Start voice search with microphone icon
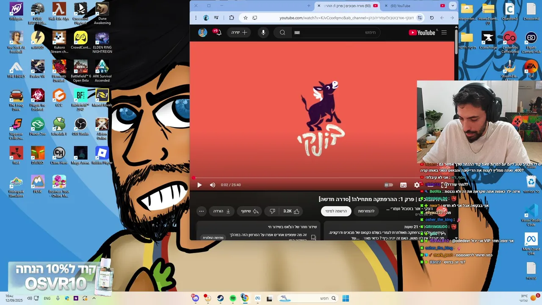Viewport: 542px width, 305px height. point(263,33)
